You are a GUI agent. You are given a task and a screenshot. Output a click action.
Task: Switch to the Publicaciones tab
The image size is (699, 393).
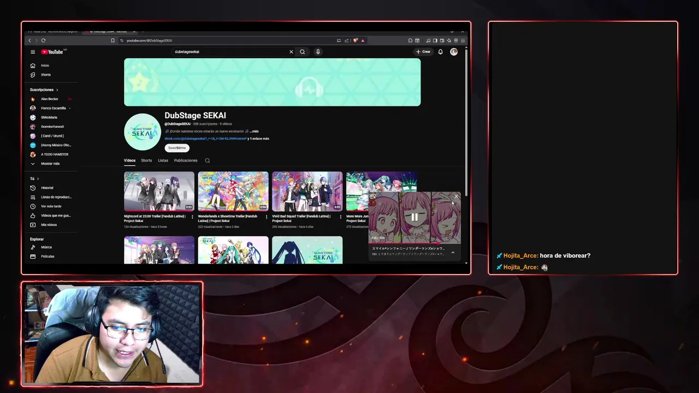click(x=186, y=160)
